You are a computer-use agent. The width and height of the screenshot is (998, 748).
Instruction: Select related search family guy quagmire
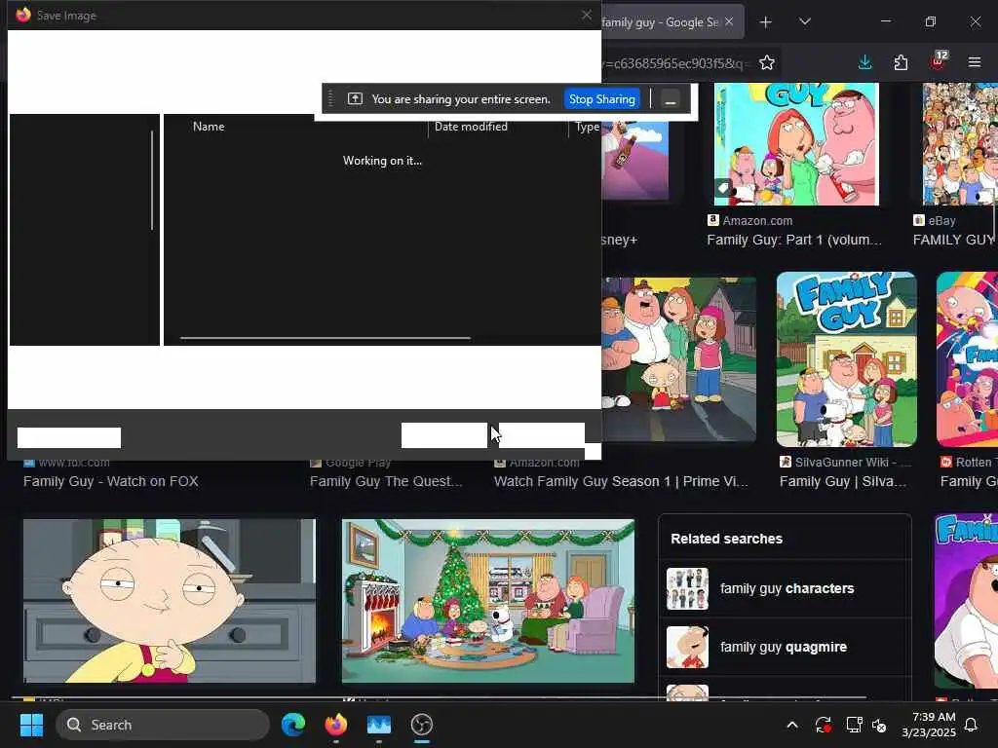tap(785, 647)
